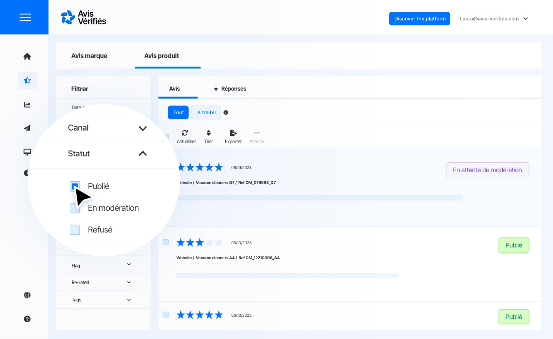The height and width of the screenshot is (339, 553).
Task: Click the Discover the platform button
Action: point(419,19)
